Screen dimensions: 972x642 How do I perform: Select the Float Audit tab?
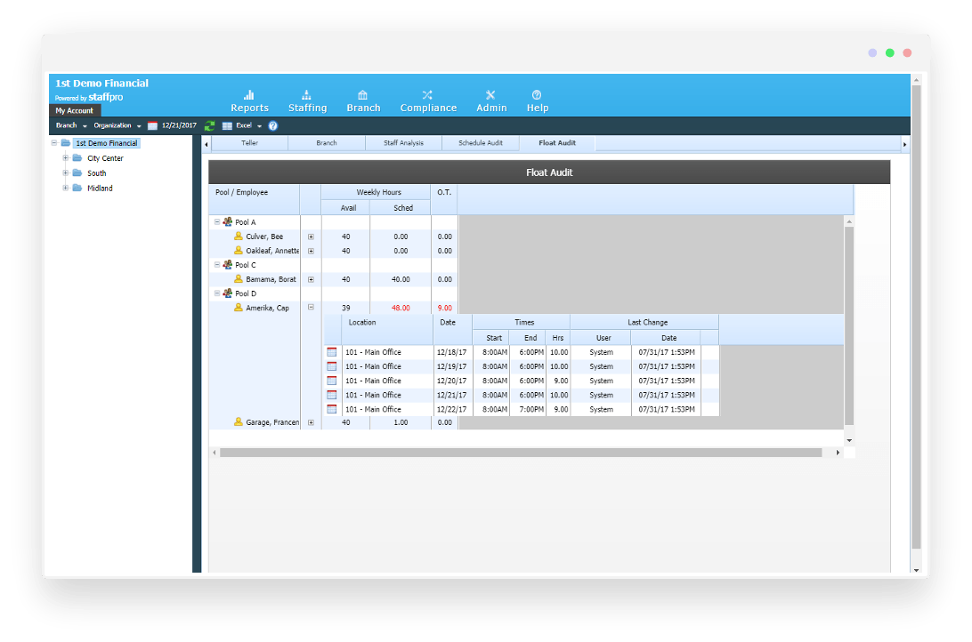coord(557,143)
